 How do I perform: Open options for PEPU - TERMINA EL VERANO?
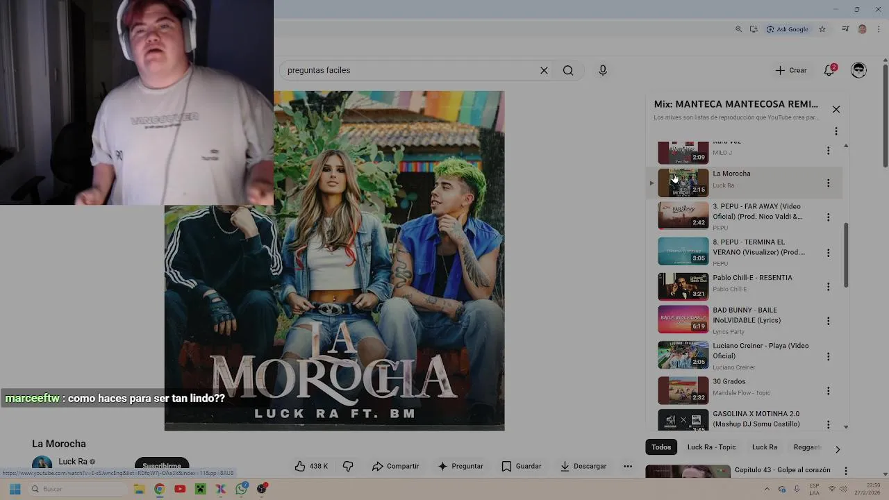click(828, 253)
